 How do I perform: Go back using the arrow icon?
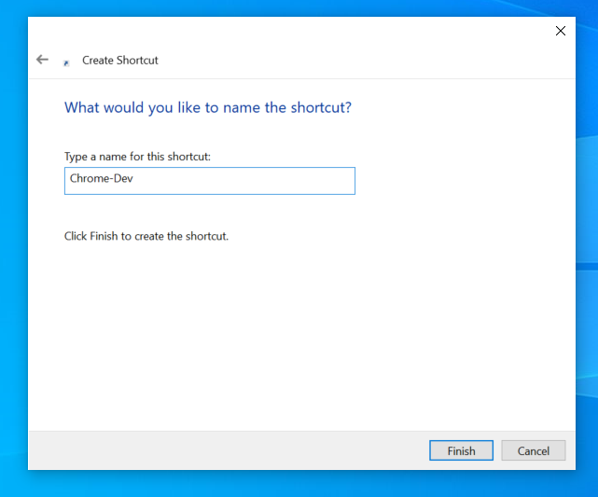42,60
